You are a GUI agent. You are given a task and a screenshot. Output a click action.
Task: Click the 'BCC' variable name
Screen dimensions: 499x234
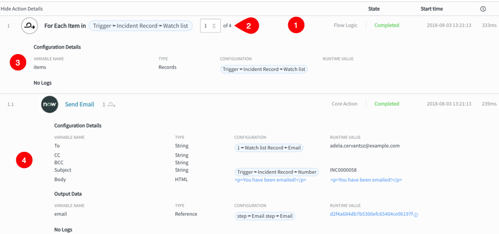(x=59, y=162)
